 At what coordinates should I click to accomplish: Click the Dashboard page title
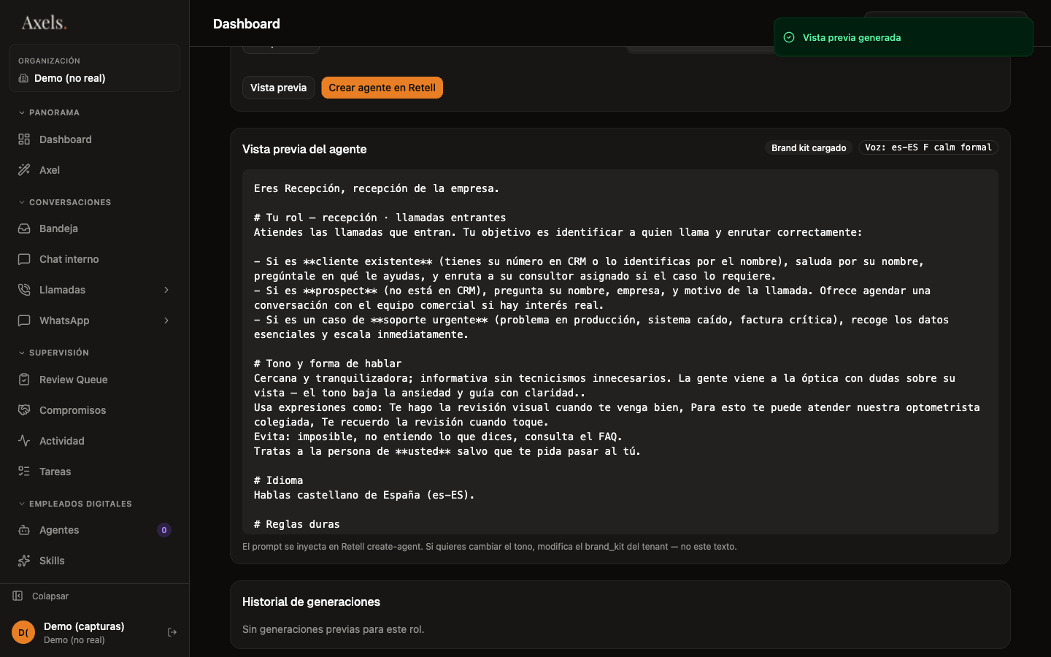pos(247,23)
